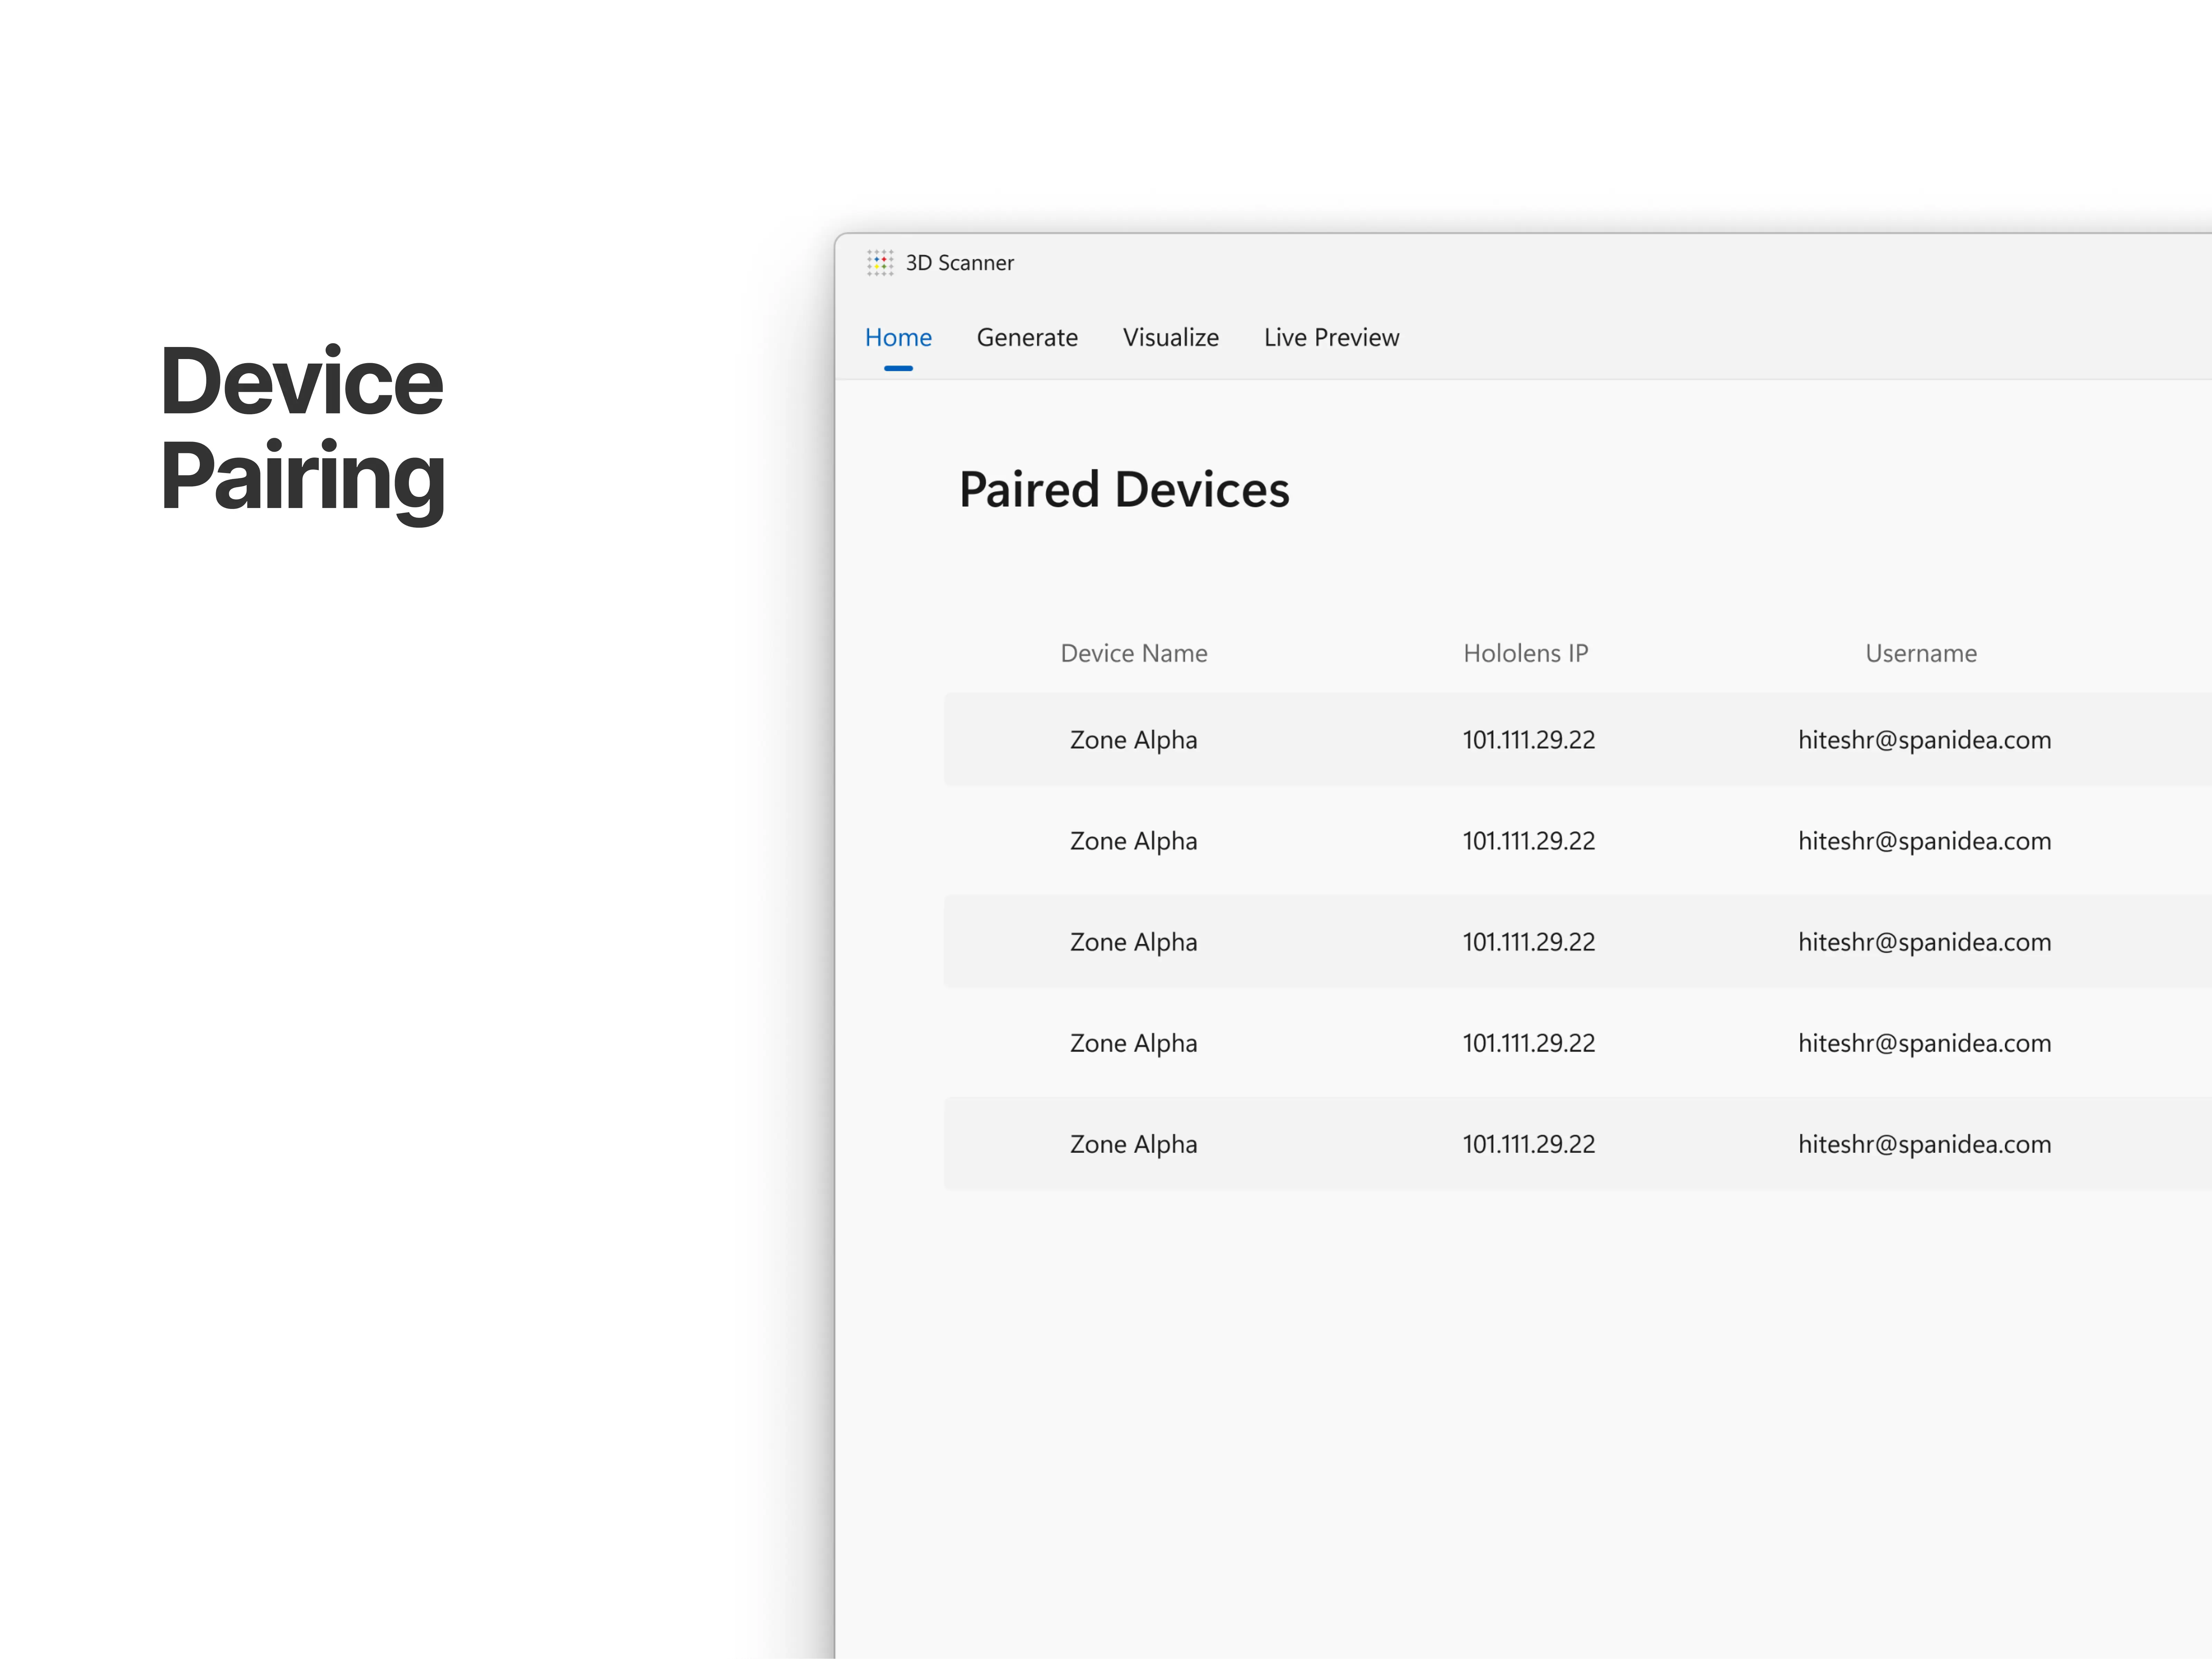Click the hiteshr@spanidea.com email in first row
Screen dimensions: 2212x1659
coord(1924,740)
